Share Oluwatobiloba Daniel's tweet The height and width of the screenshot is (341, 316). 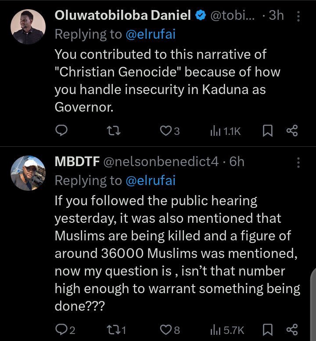pos(292,131)
